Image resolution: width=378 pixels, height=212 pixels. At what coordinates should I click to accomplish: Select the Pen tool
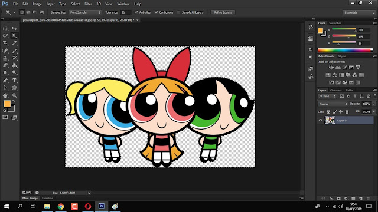[x=5, y=80]
